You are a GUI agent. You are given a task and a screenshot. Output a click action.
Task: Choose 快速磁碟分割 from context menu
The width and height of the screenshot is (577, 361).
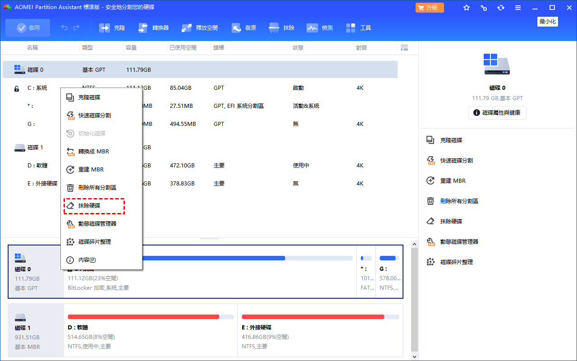[x=101, y=116]
